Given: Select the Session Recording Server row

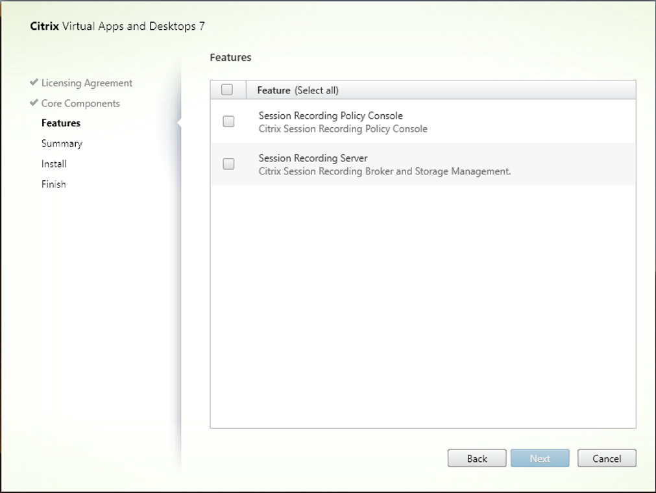Looking at the screenshot, I should [x=389, y=163].
